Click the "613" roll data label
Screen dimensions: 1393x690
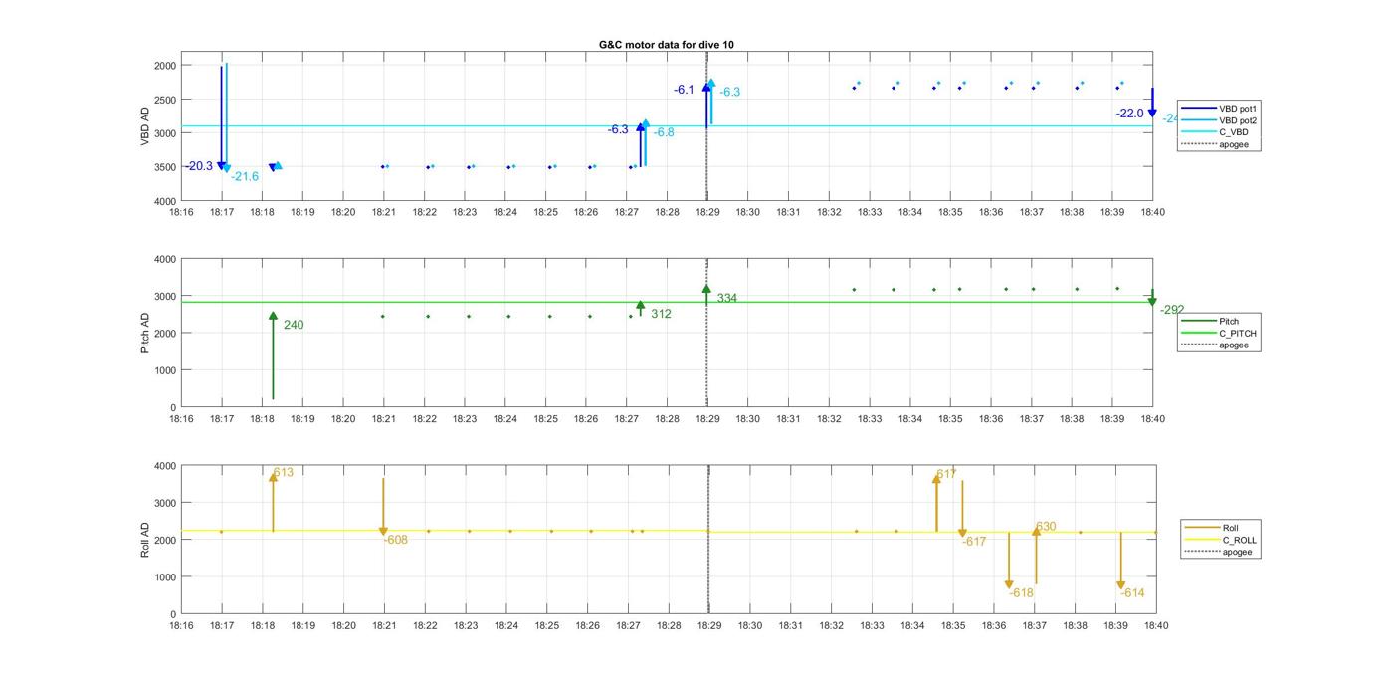pyautogui.click(x=284, y=472)
